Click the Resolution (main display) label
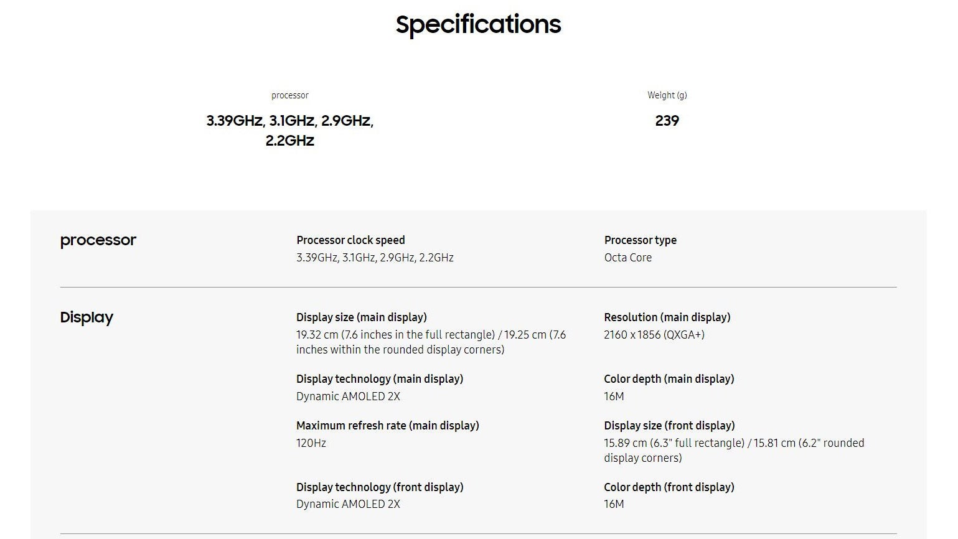 667,317
